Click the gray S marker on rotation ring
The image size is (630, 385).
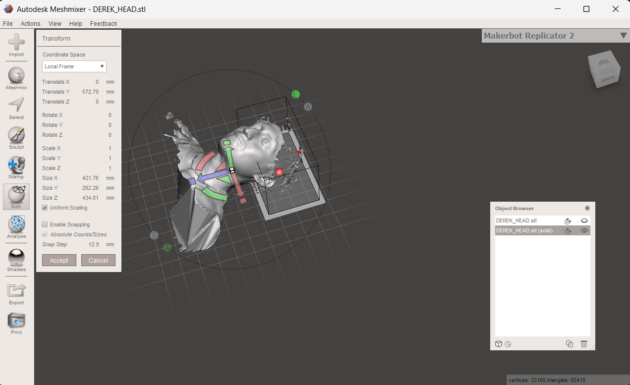(154, 235)
